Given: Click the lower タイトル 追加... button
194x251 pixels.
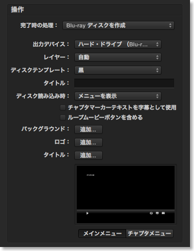Looking at the screenshot, I should coord(88,155).
